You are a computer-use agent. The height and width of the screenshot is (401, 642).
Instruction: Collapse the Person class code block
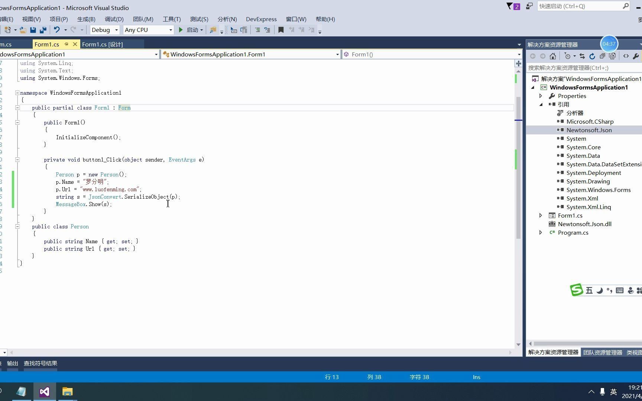(17, 226)
